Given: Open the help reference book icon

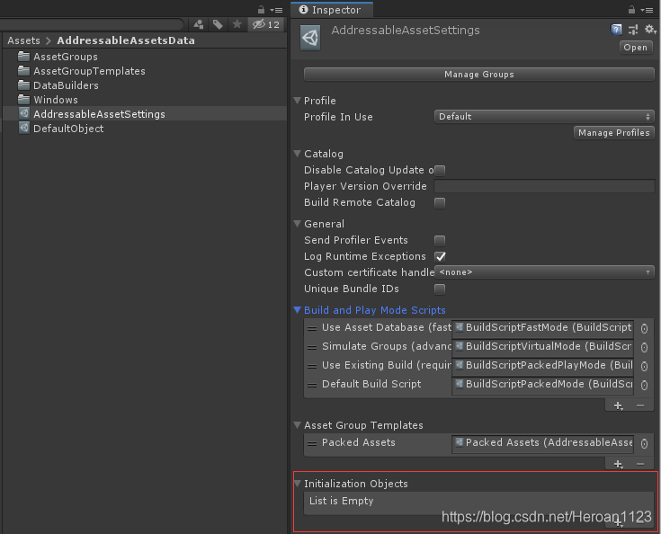Looking at the screenshot, I should tap(616, 30).
